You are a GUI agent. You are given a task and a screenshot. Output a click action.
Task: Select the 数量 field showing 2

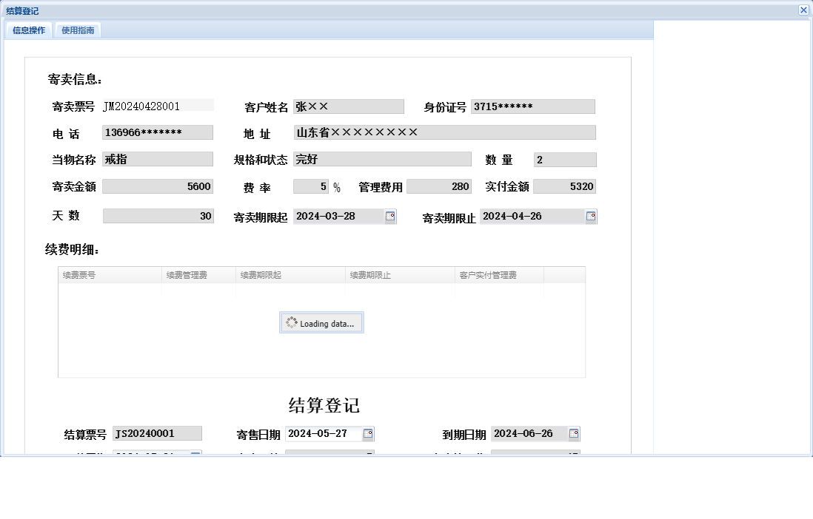pos(564,159)
